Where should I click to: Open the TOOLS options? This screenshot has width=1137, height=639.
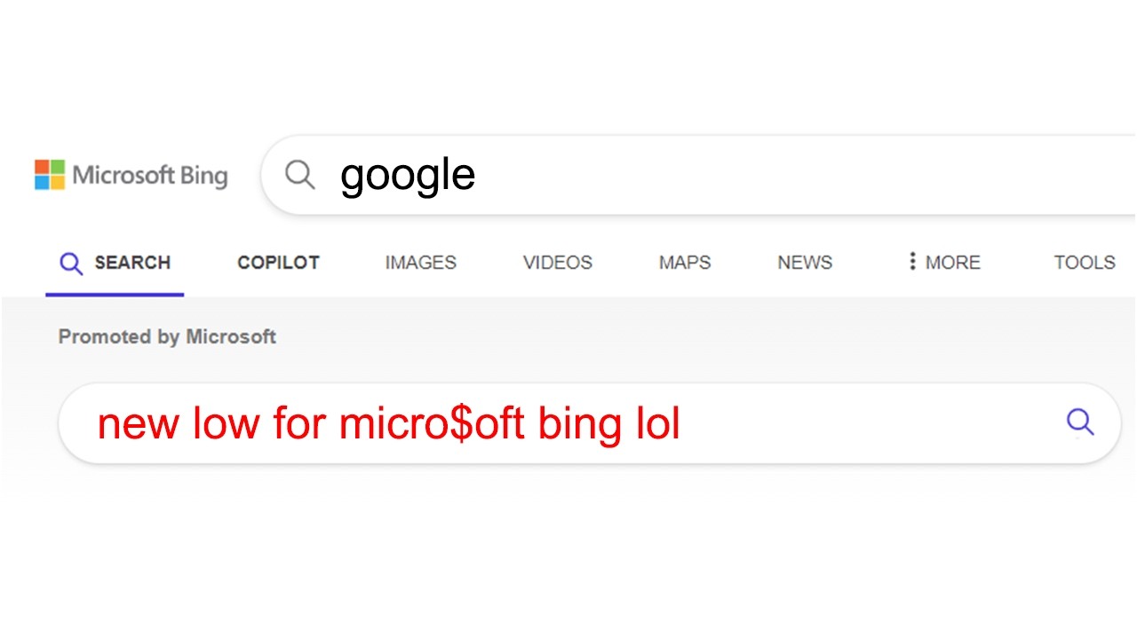[1084, 263]
